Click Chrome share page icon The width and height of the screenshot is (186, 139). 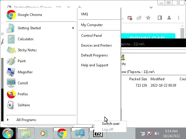point(139,18)
